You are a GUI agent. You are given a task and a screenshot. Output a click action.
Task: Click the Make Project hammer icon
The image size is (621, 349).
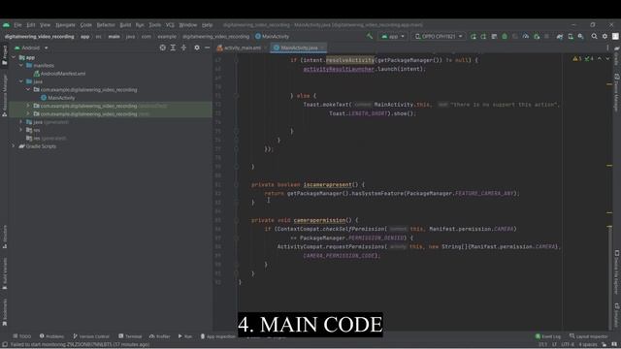click(370, 36)
